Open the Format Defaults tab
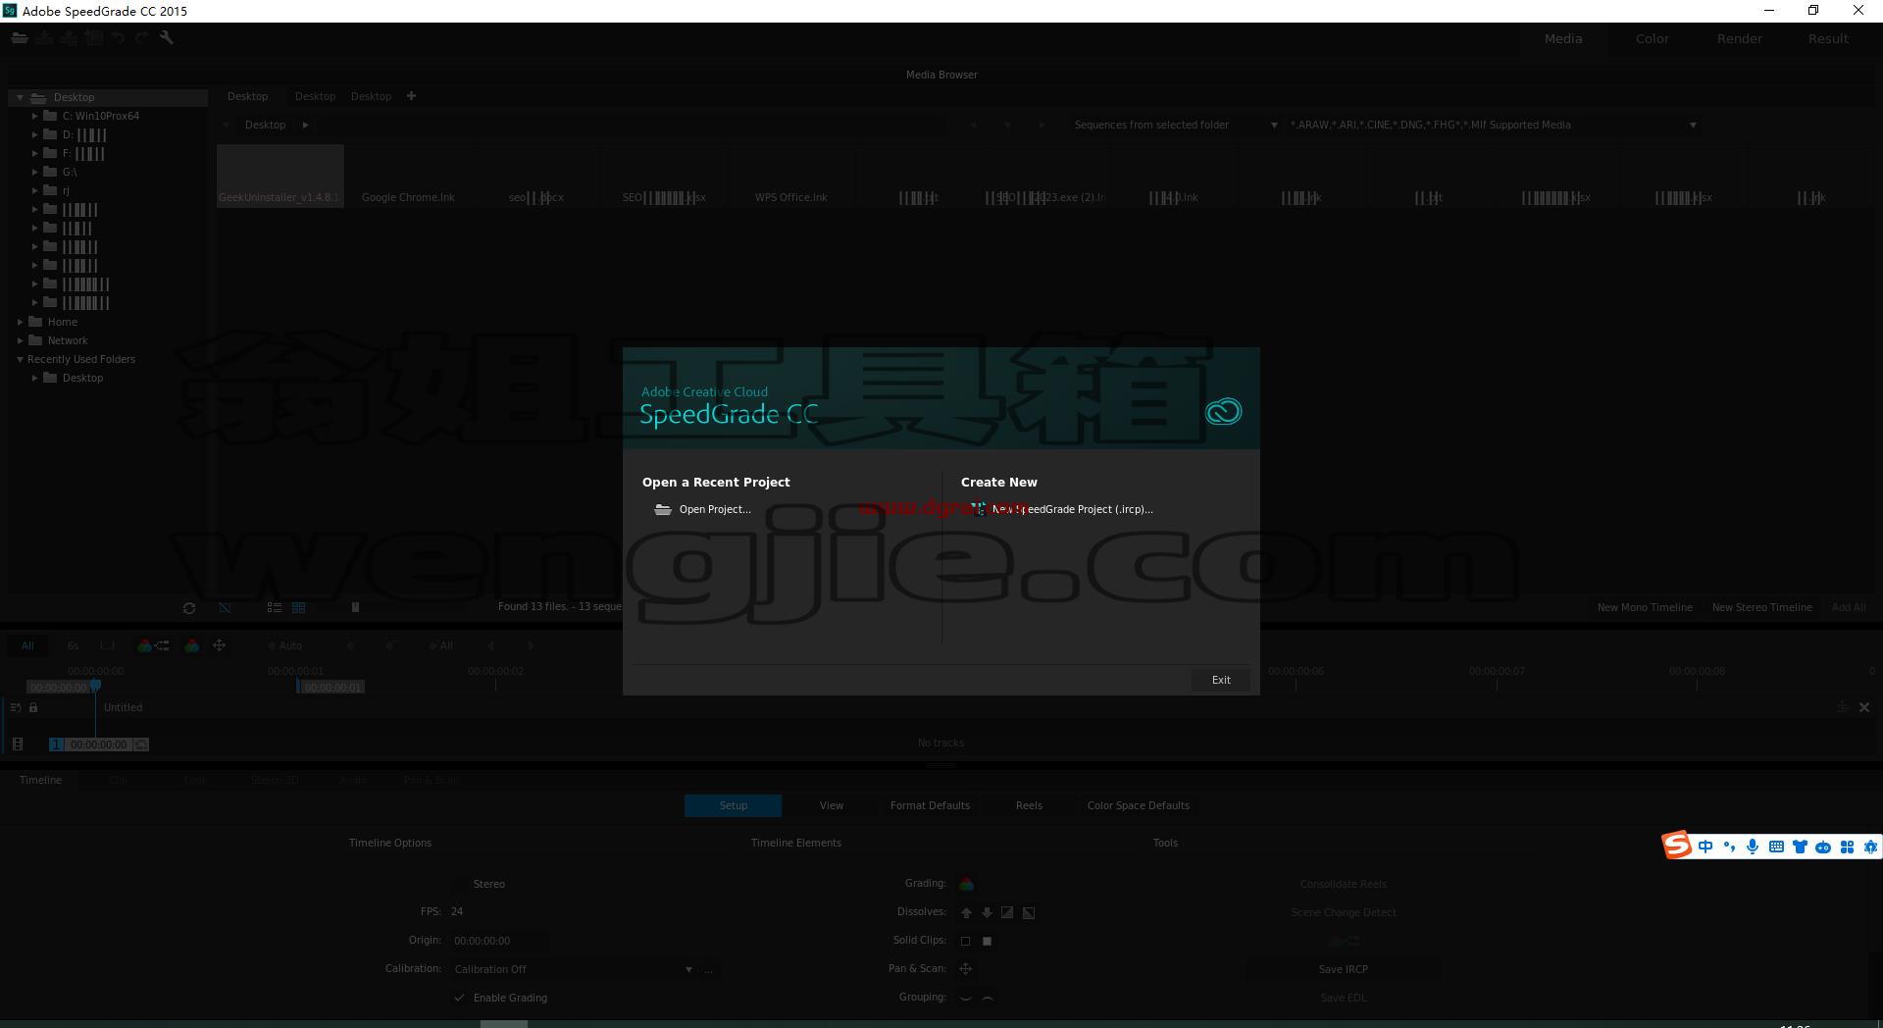 pos(930,805)
